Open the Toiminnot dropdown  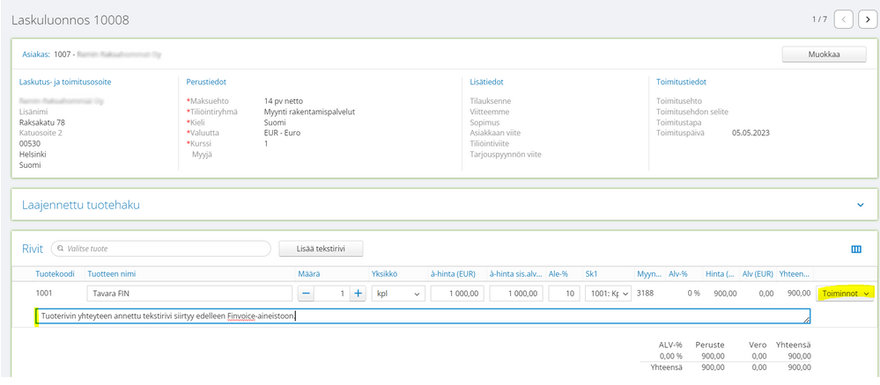pos(845,293)
